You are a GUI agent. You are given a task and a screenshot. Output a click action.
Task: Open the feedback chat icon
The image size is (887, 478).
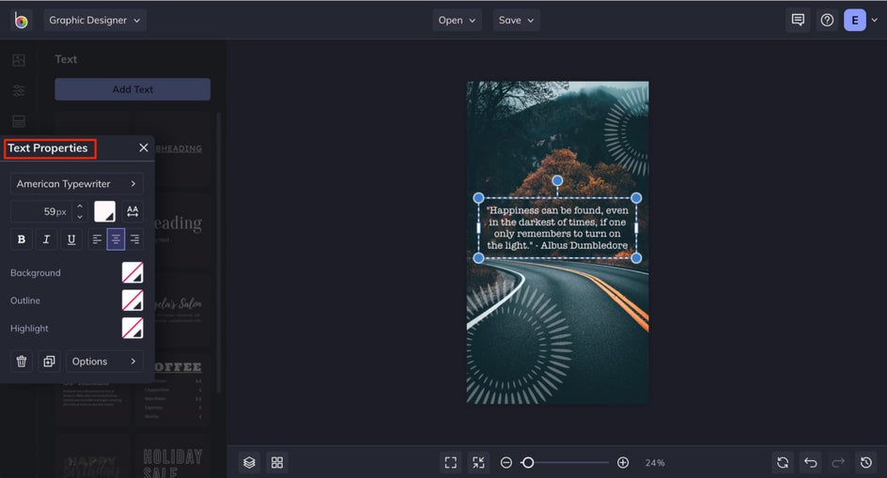tap(798, 21)
